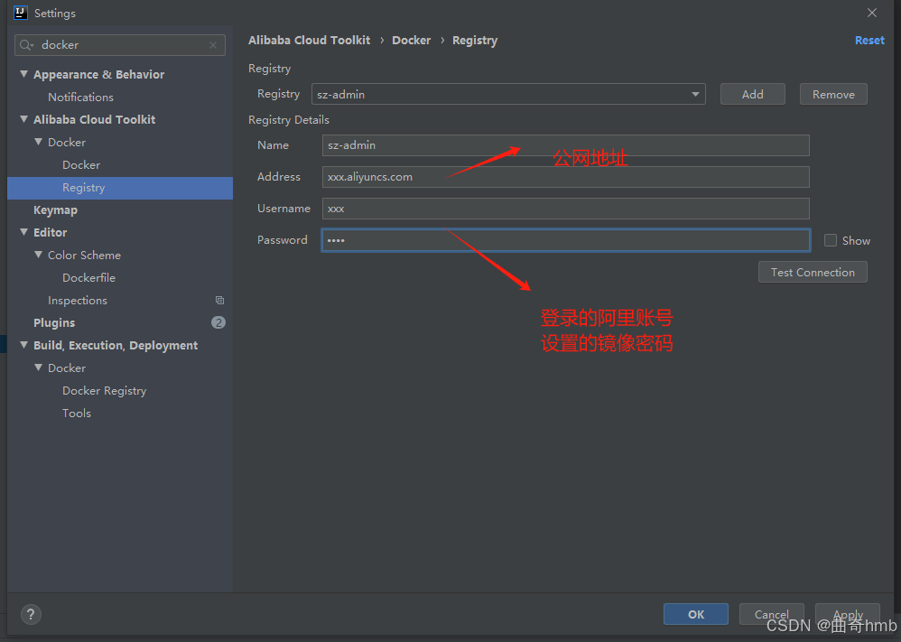Viewport: 901px width, 642px height.
Task: Collapse the Color Scheme node
Action: click(x=39, y=255)
